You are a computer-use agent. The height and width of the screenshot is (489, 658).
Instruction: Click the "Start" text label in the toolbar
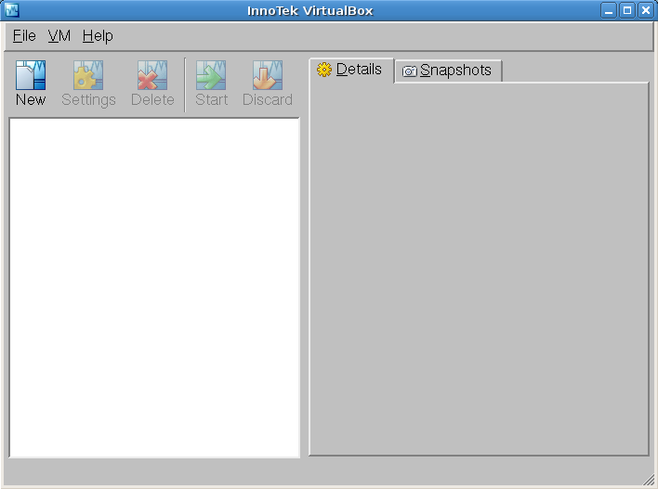point(211,99)
